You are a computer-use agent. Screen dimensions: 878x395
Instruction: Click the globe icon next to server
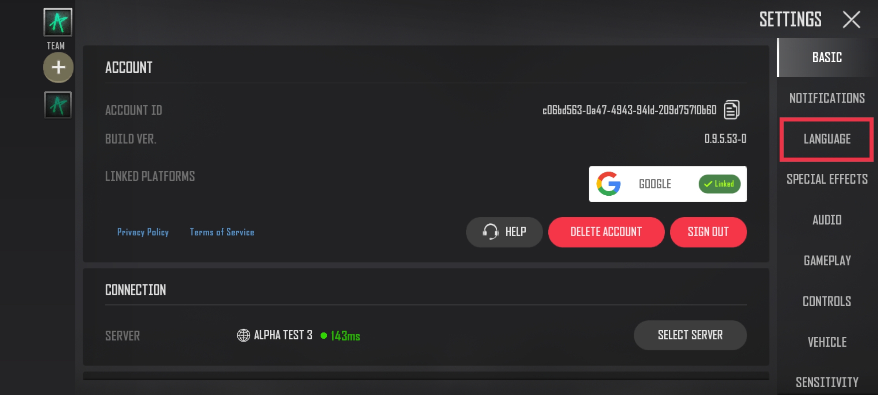point(243,335)
